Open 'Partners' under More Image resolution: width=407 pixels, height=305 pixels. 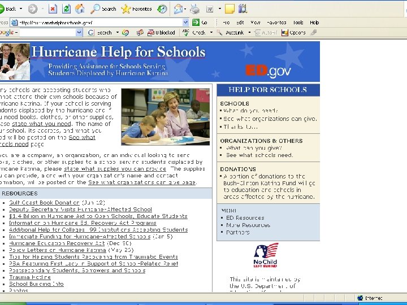point(238,232)
